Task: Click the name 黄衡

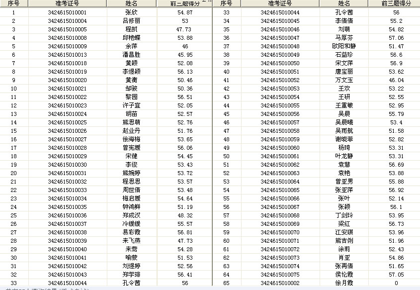Action: pyautogui.click(x=132, y=80)
